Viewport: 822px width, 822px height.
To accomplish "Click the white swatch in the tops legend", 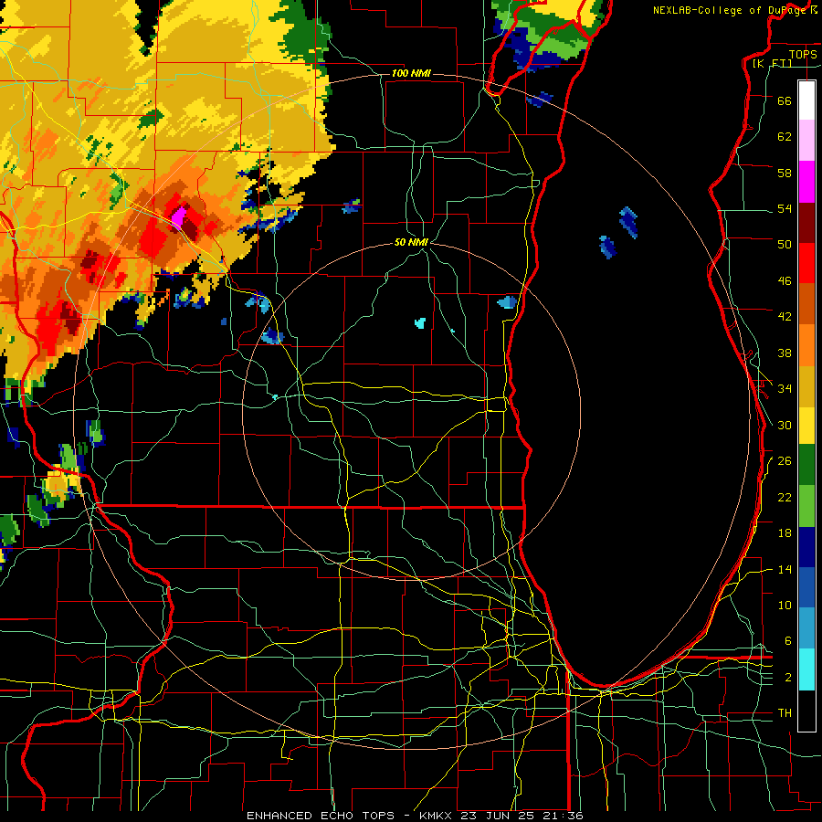I will [806, 100].
